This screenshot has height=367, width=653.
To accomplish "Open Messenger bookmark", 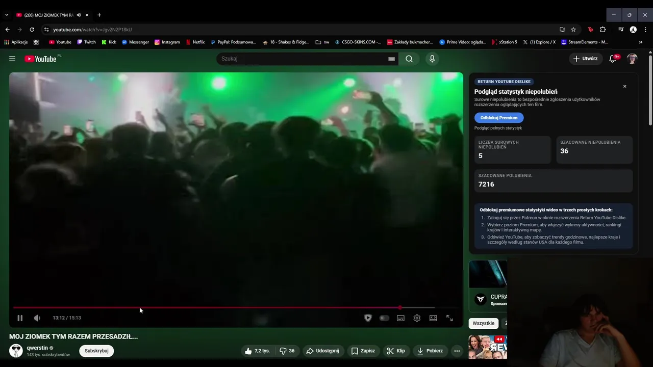I will tap(135, 42).
